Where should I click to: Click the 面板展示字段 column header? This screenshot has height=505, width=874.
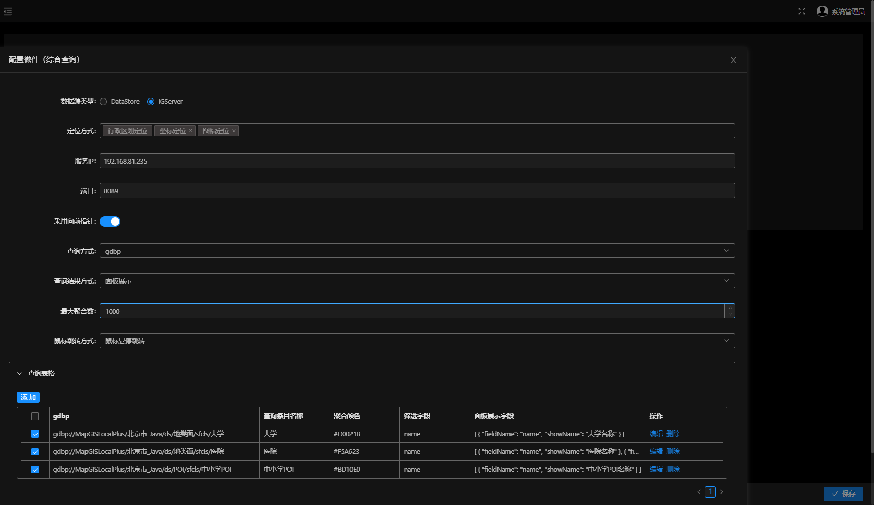(494, 416)
